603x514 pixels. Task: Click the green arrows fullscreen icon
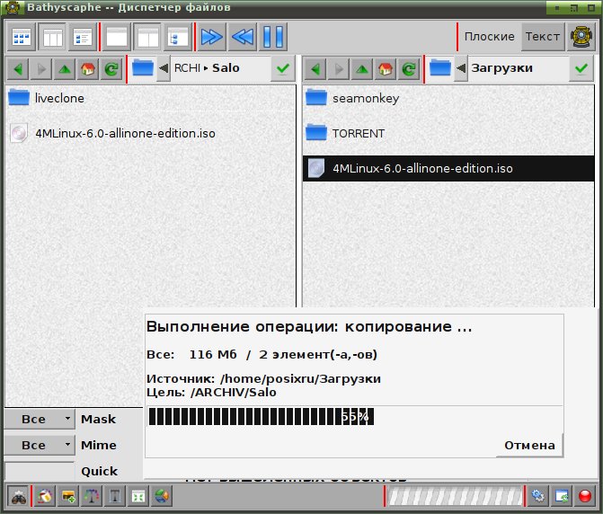(x=138, y=496)
